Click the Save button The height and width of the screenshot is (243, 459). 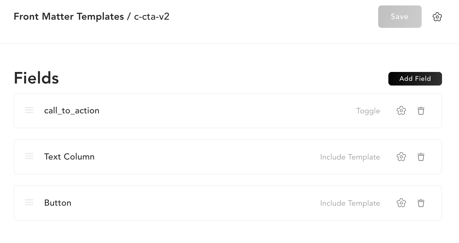(x=400, y=17)
